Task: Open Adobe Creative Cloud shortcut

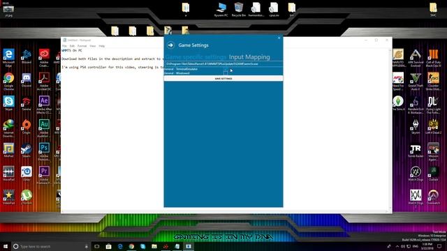Action: tap(44, 58)
